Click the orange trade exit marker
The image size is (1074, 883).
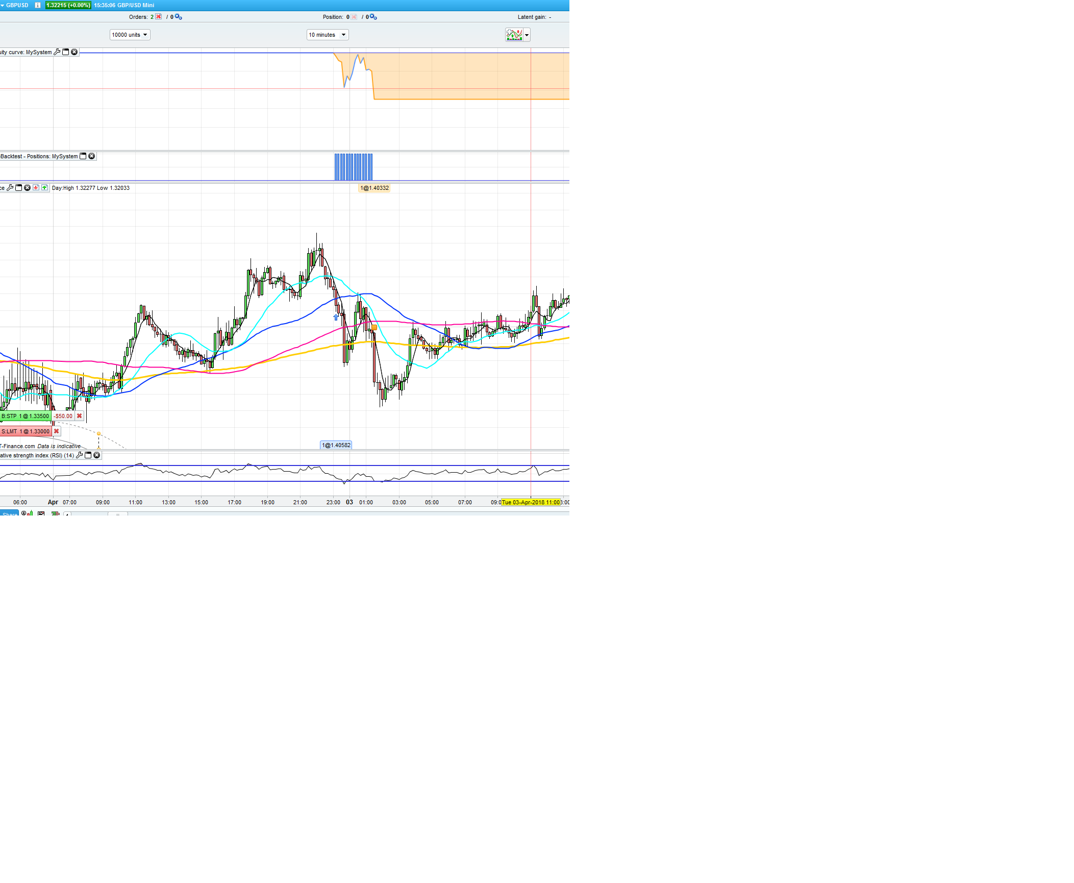(374, 327)
